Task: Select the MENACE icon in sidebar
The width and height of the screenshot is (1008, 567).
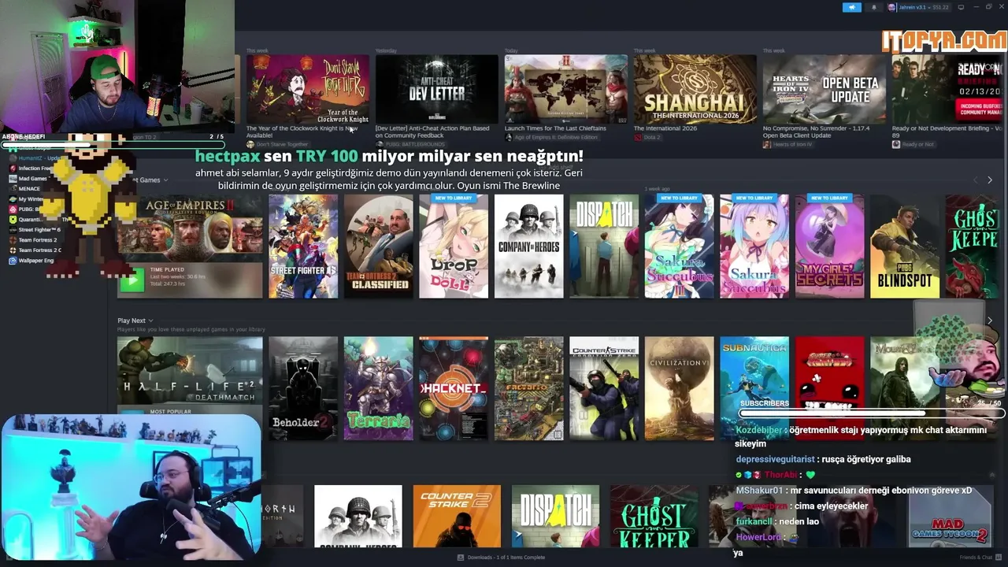Action: coord(13,189)
